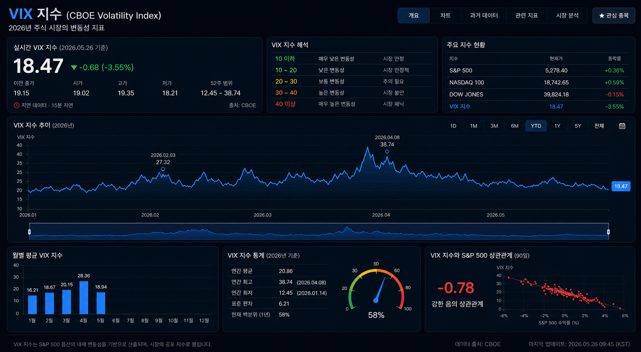The height and width of the screenshot is (352, 641).
Task: Click the 2026.02.03 peak marker
Action: 163,169
